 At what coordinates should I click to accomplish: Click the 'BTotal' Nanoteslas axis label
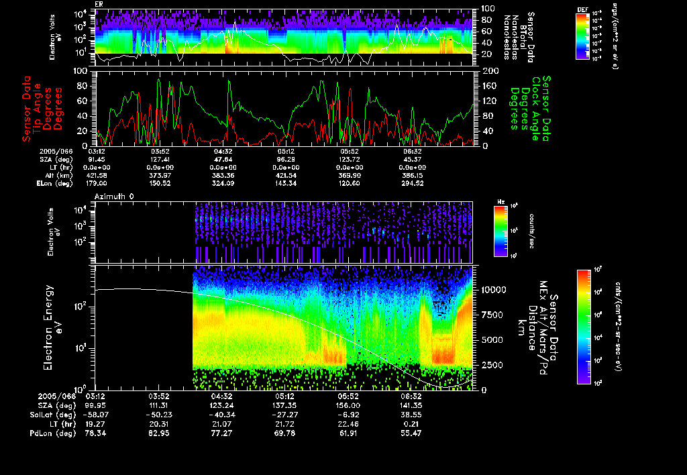tap(523, 37)
